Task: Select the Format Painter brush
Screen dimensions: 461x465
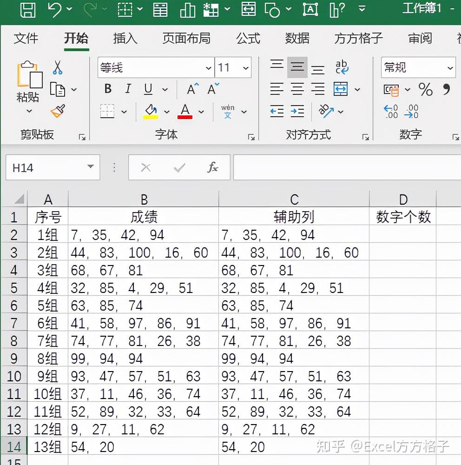Action: (x=58, y=111)
